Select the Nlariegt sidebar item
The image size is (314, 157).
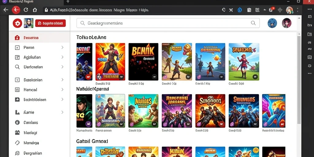pos(39,132)
